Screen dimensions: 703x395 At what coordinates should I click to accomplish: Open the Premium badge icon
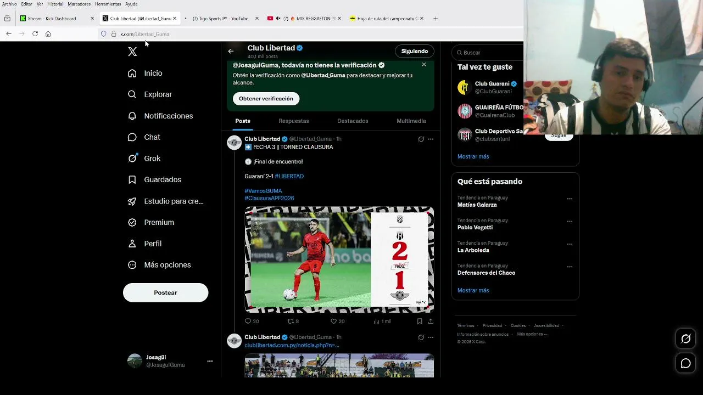coord(132,222)
